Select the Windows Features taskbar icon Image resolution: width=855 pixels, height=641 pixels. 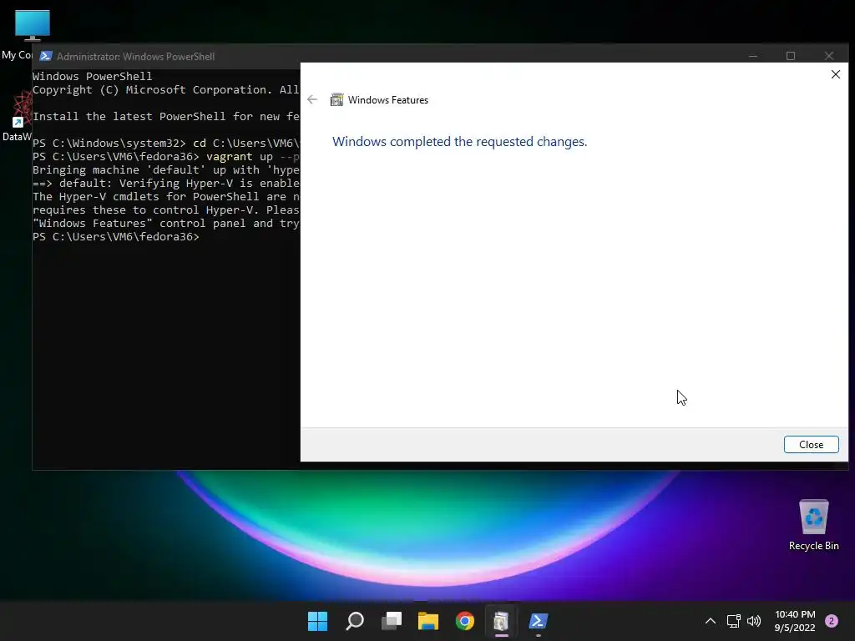point(501,621)
